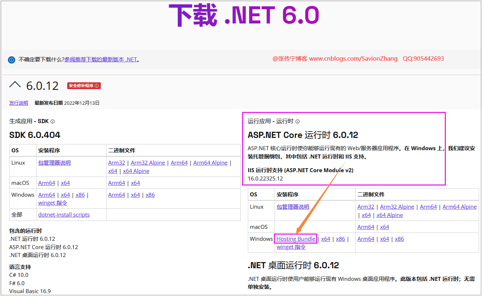Viewport: 482px width, 296px height.
Task: Open SDK Linux 包管理器说明 link
Action: (x=55, y=163)
